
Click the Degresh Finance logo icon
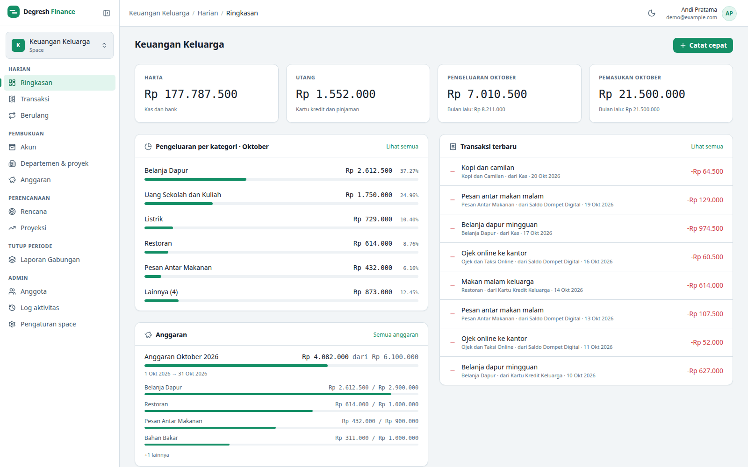[14, 12]
